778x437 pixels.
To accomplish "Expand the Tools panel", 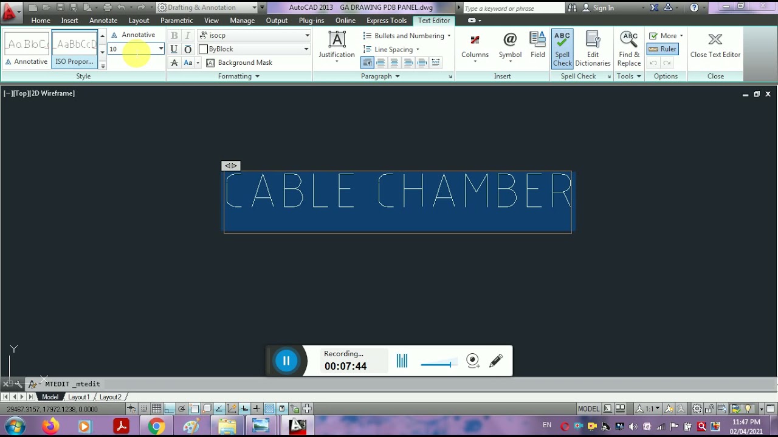I will (629, 76).
